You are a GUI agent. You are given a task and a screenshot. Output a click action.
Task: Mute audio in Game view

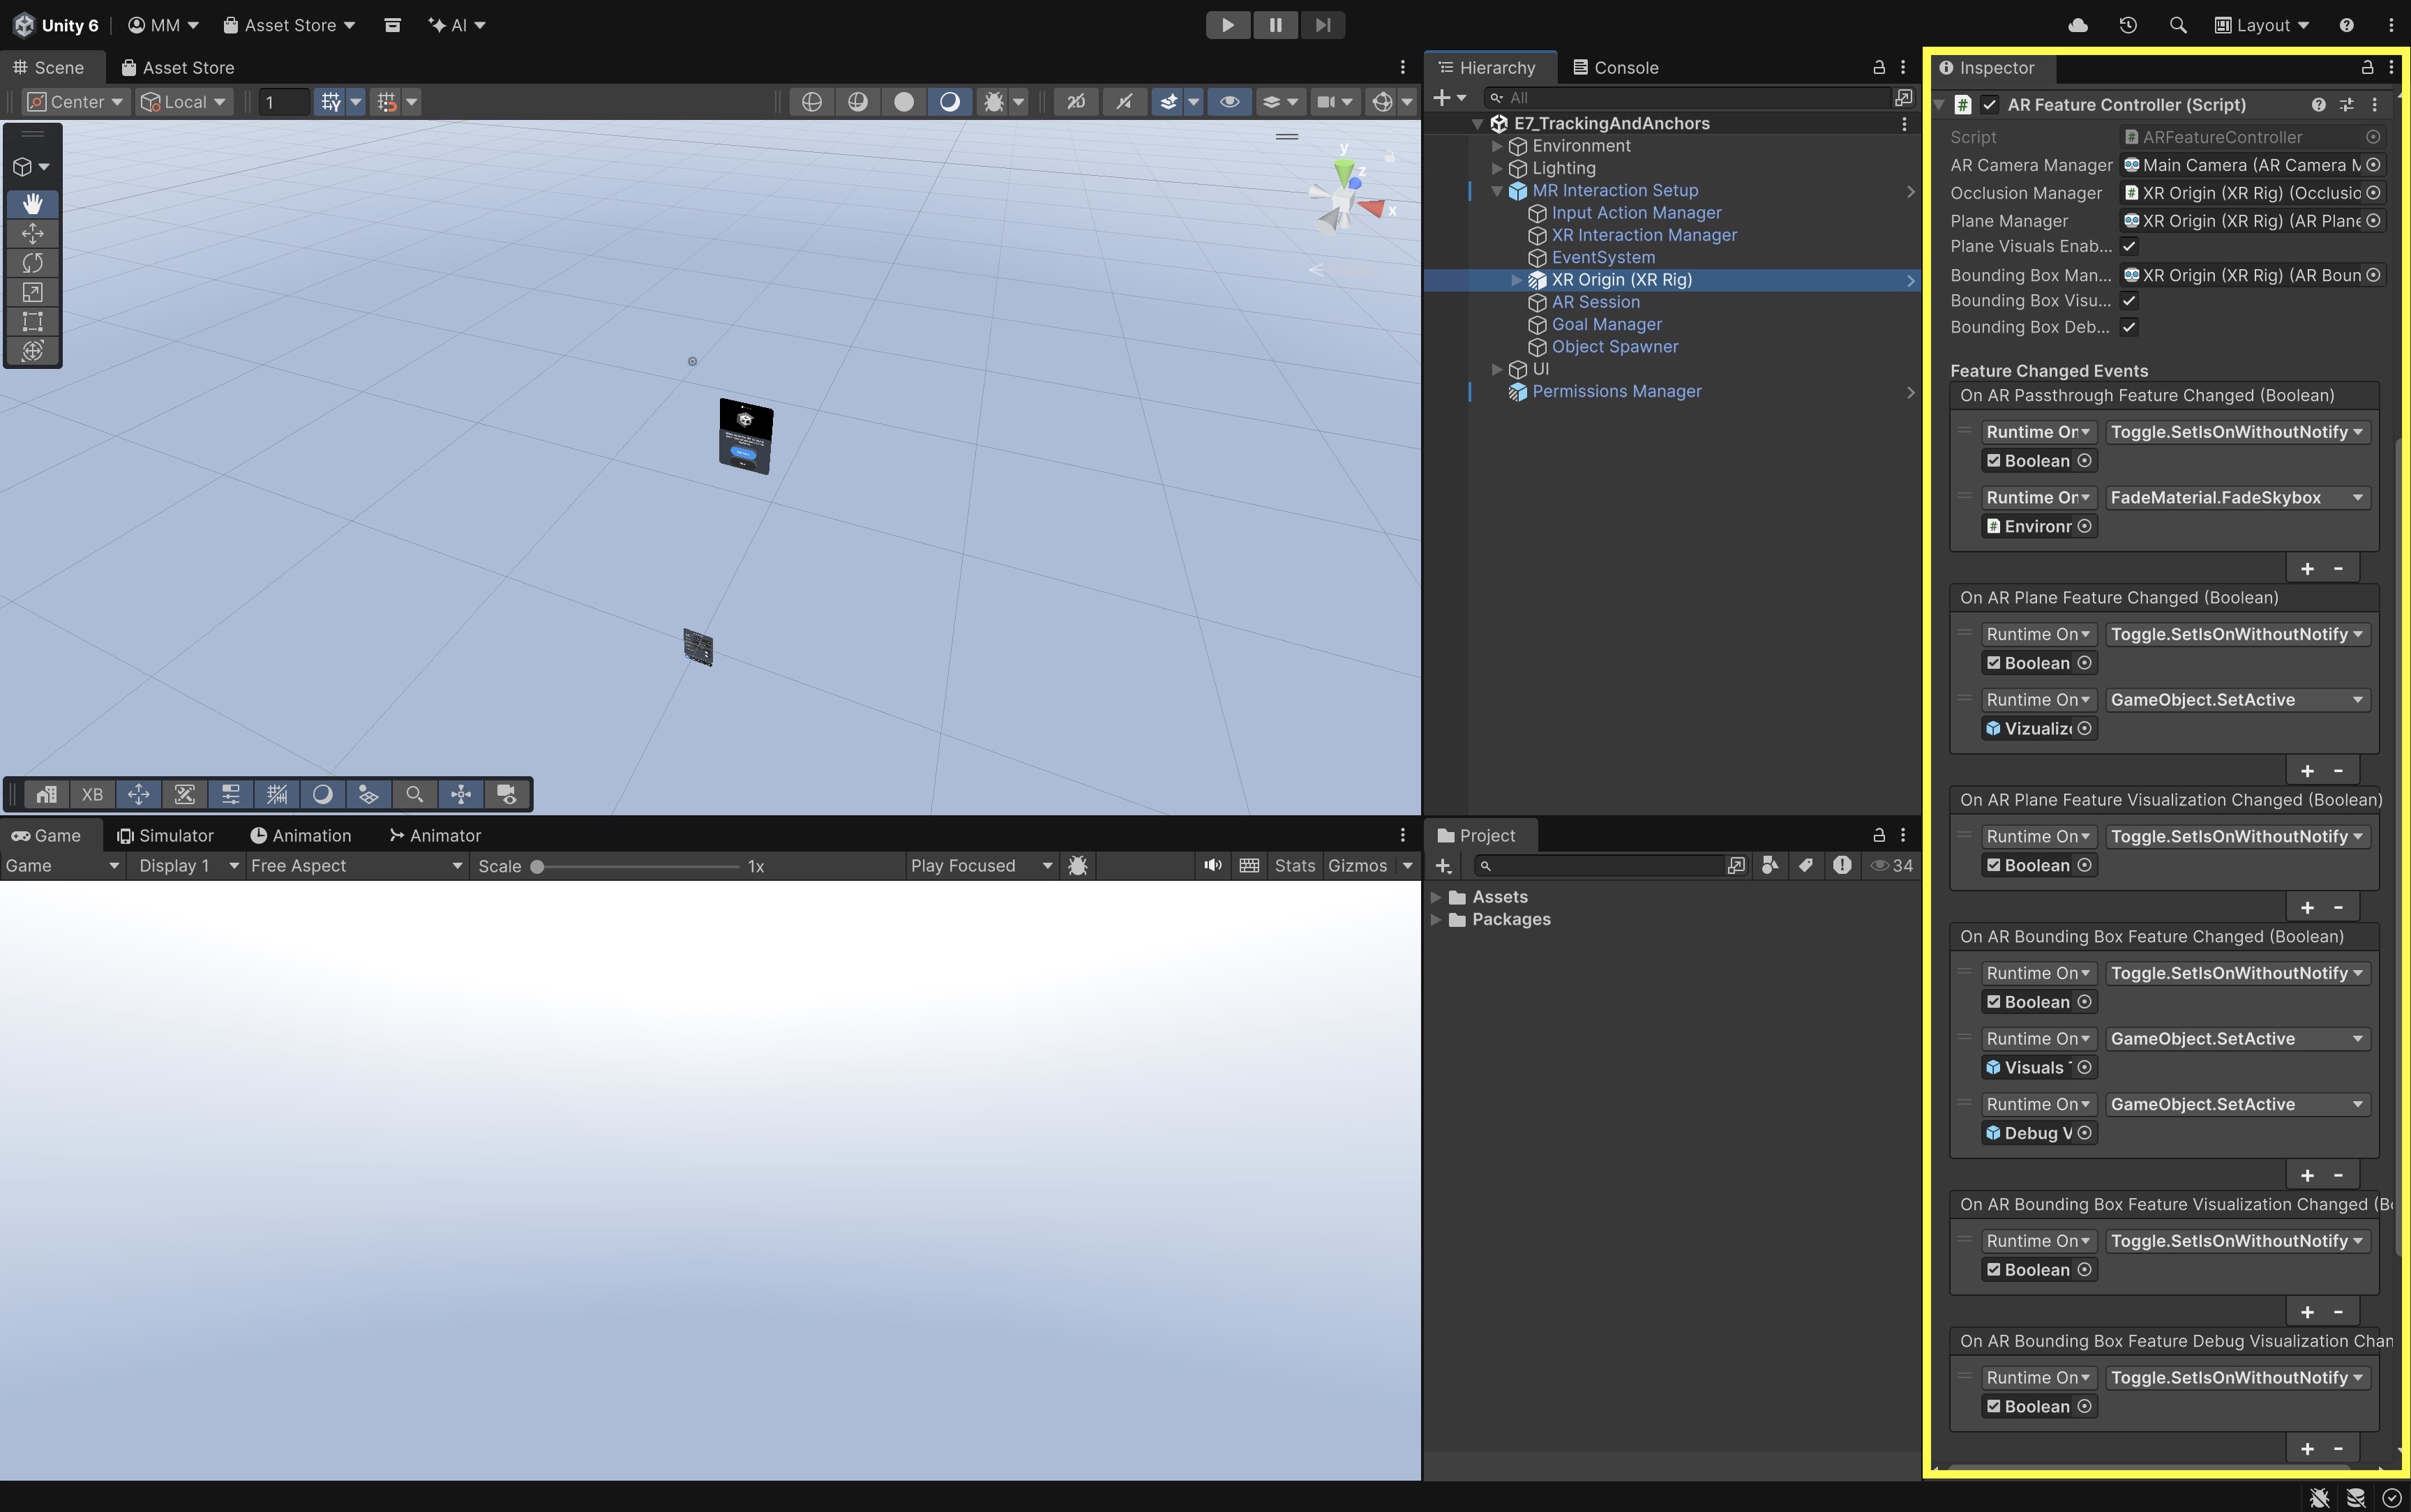pos(1212,866)
